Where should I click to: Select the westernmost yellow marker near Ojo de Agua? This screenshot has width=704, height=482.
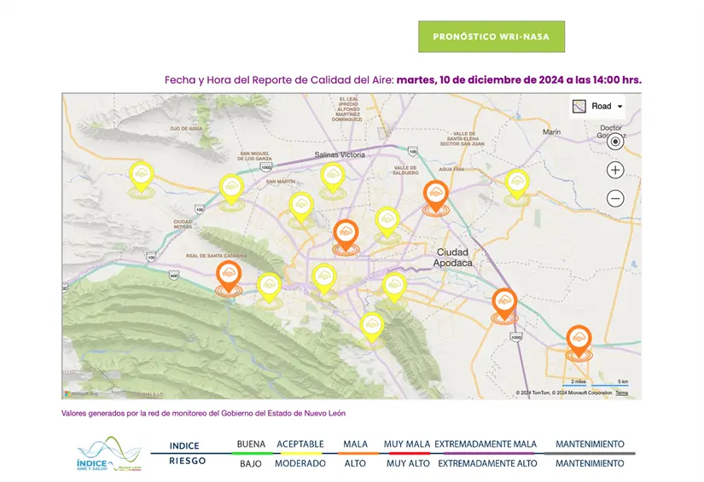[x=141, y=176]
